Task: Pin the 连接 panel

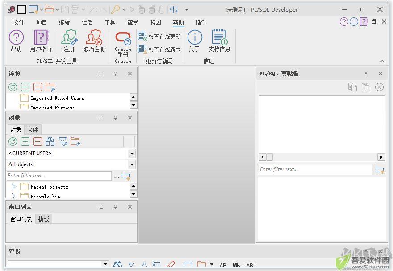Action: coord(115,74)
